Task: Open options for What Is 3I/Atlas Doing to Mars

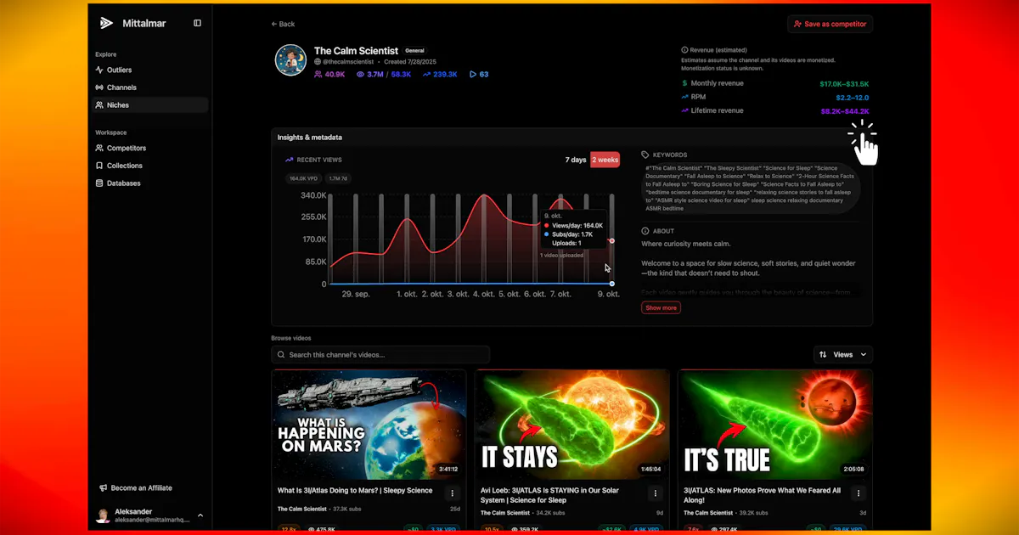Action: (x=453, y=493)
